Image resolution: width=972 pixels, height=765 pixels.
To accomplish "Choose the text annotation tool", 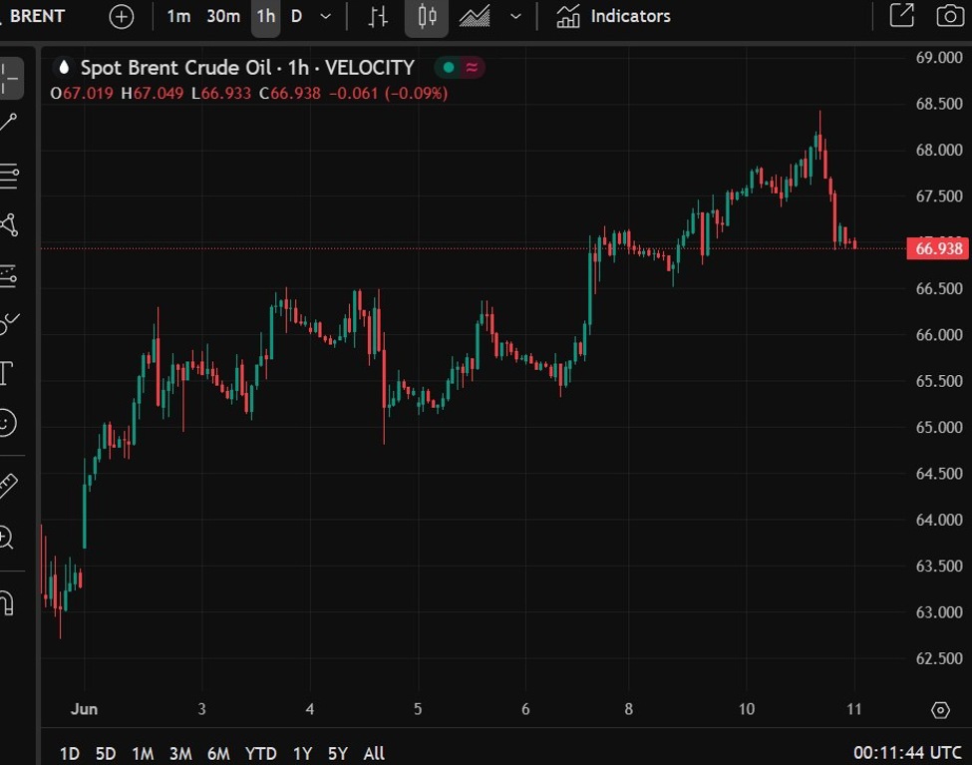I will (6, 374).
